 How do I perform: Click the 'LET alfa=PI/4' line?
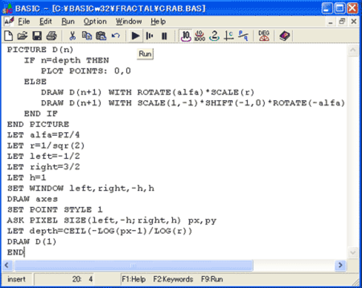click(x=43, y=135)
